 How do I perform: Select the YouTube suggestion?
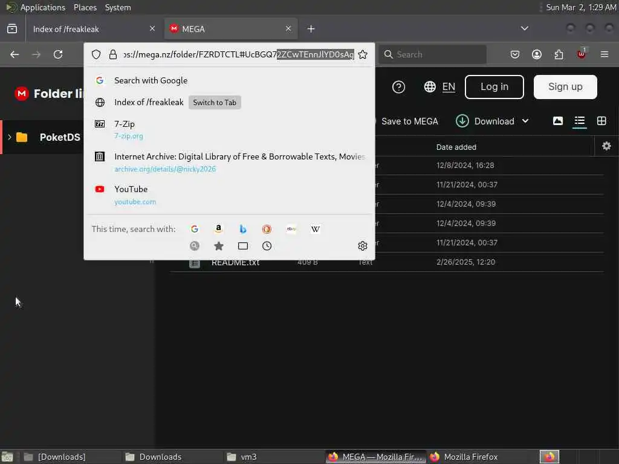pos(229,195)
